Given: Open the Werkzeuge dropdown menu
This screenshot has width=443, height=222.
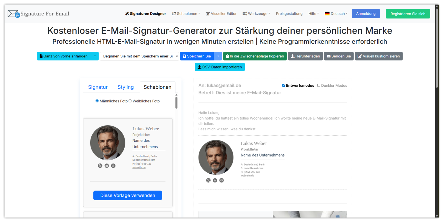Looking at the screenshot, I should click(256, 13).
